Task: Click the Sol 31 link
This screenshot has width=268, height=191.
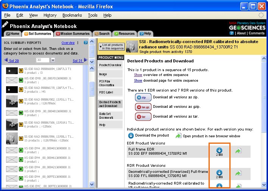Action: pyautogui.click(x=77, y=61)
